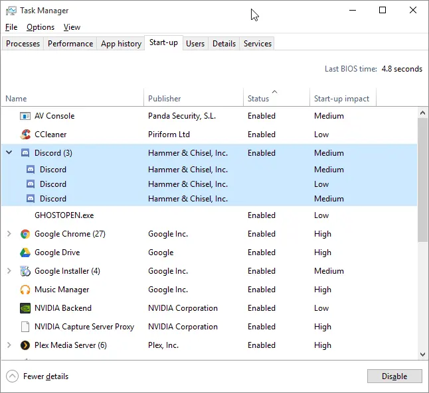Expand the Google Installer (4) group
The width and height of the screenshot is (429, 393).
click(x=9, y=271)
